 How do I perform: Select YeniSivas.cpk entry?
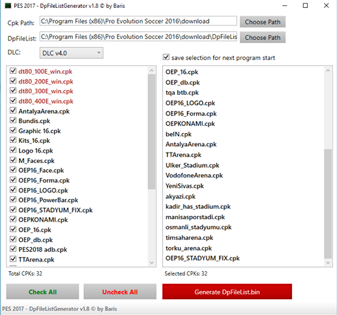(184, 186)
